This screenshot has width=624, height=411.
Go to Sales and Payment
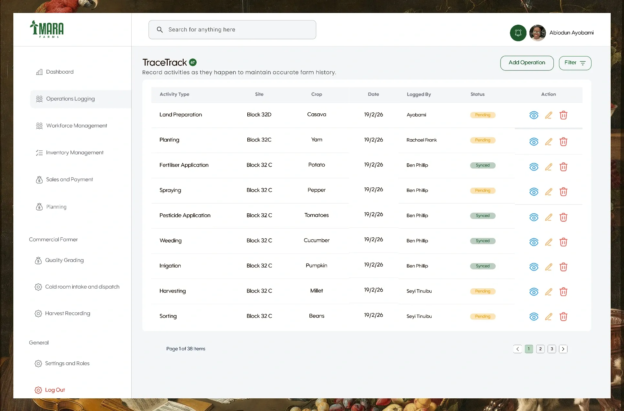click(x=64, y=180)
